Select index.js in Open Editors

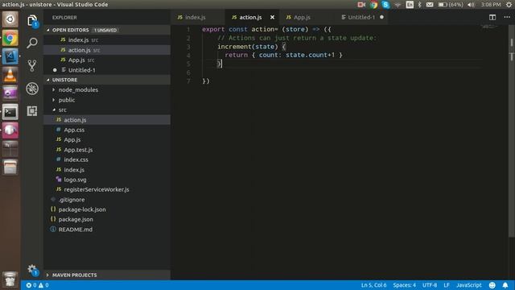[107, 39]
